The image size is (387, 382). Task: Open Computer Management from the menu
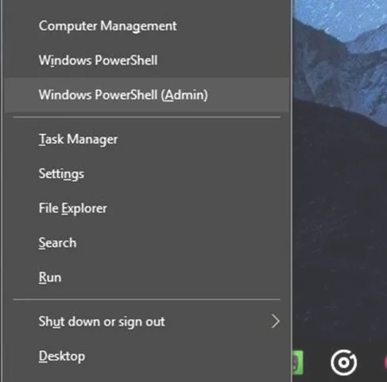click(x=147, y=25)
